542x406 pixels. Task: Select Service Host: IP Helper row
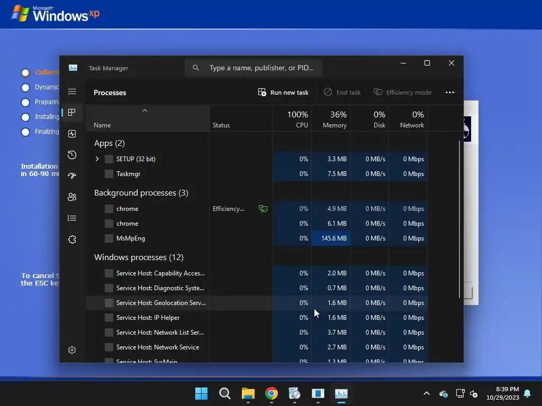257,318
